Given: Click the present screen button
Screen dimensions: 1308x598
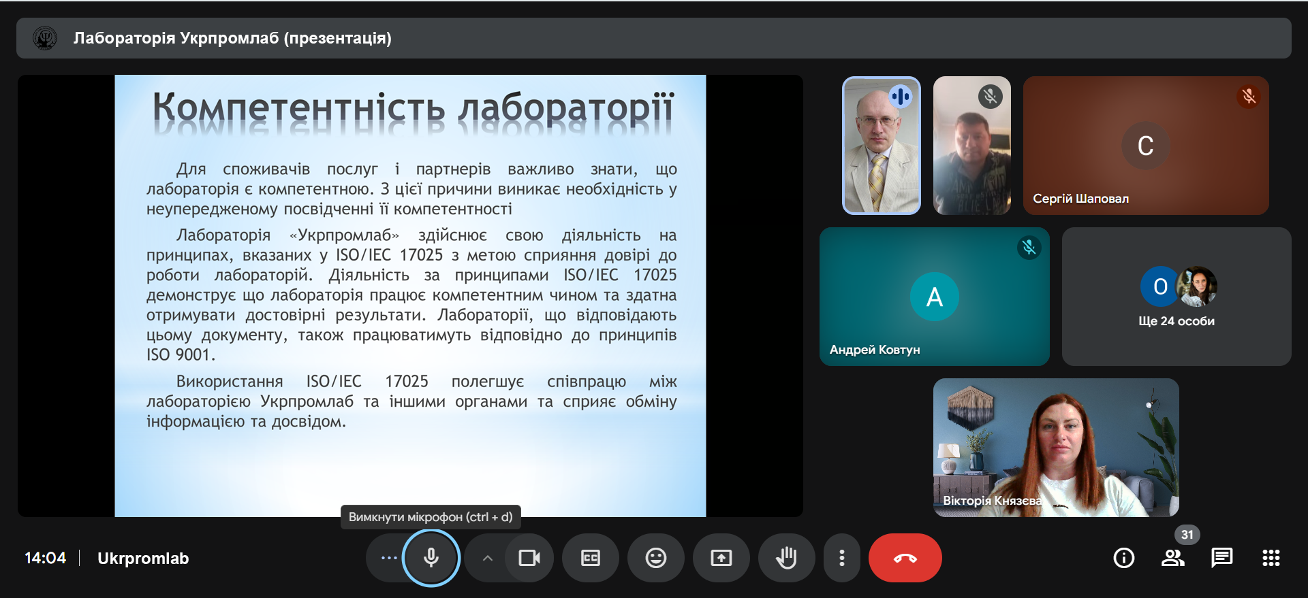Looking at the screenshot, I should (x=721, y=558).
